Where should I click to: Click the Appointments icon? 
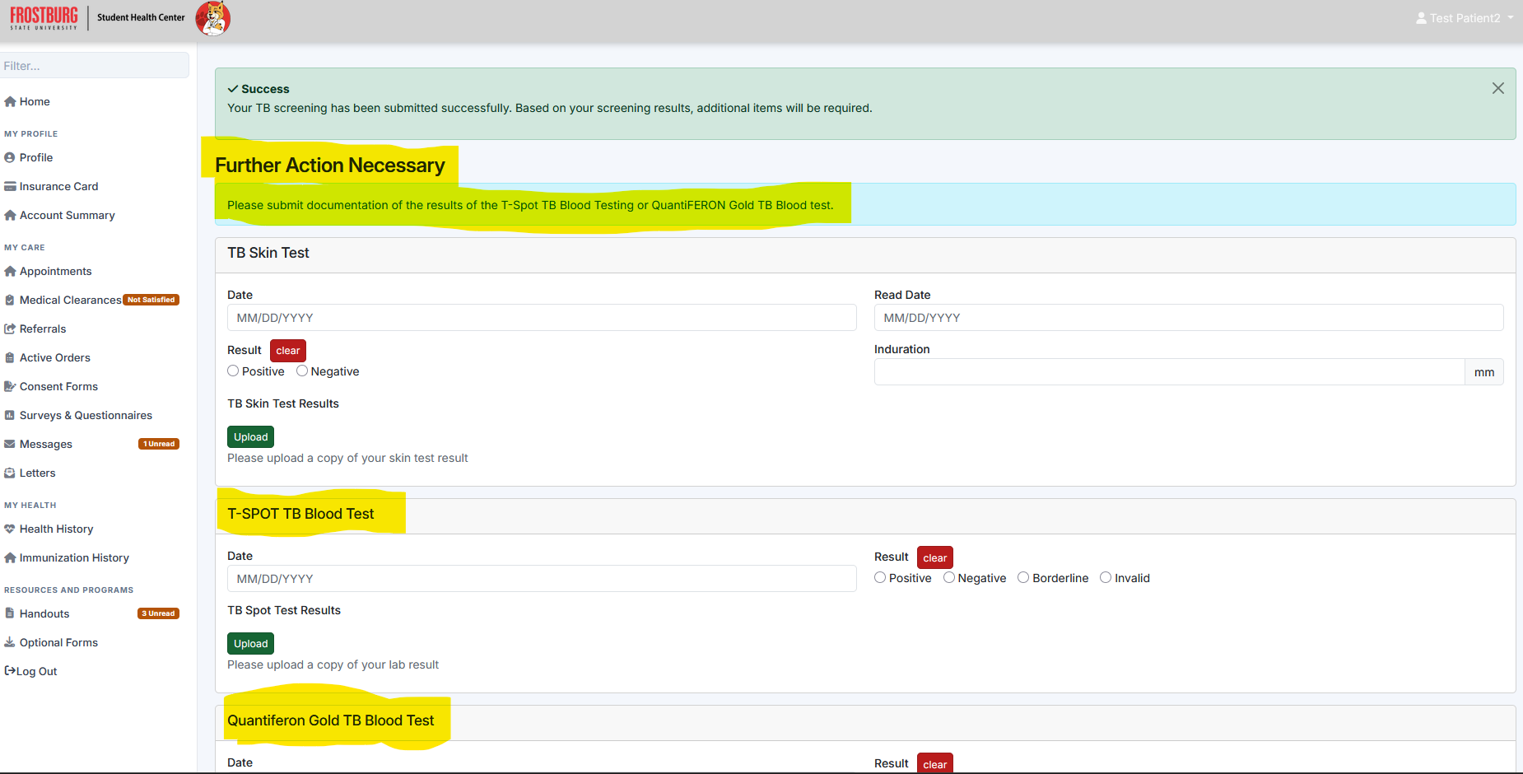(10, 271)
